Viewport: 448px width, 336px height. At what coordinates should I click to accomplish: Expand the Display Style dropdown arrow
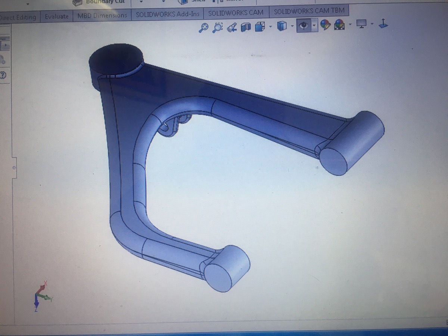(x=292, y=26)
